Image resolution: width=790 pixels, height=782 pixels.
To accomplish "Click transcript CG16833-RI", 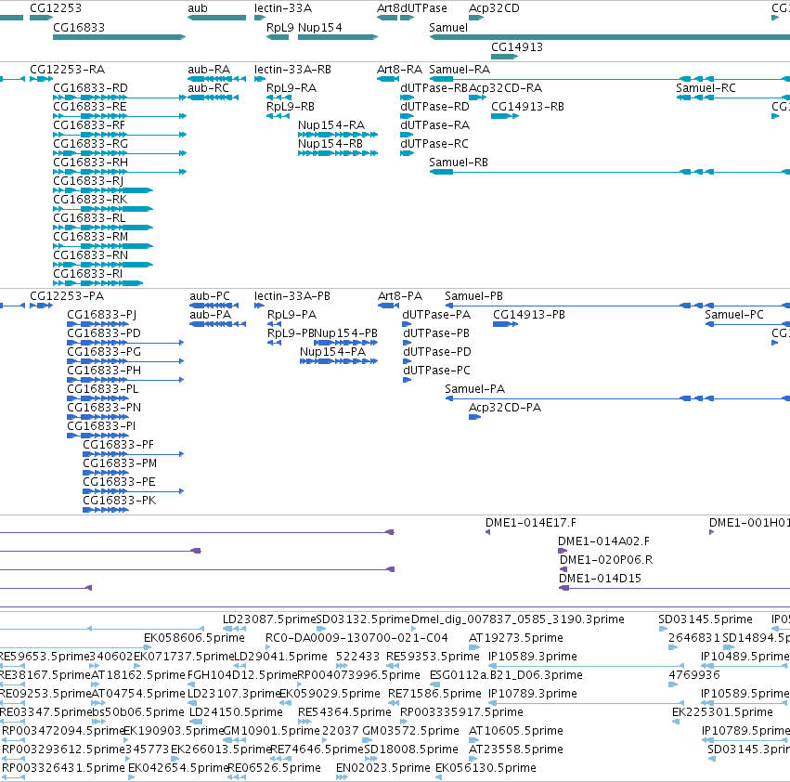I will pos(87,274).
